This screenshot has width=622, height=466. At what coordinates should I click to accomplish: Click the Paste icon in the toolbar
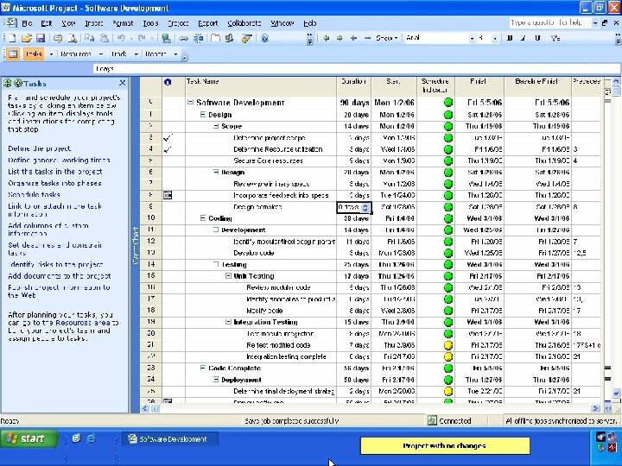pyautogui.click(x=104, y=39)
